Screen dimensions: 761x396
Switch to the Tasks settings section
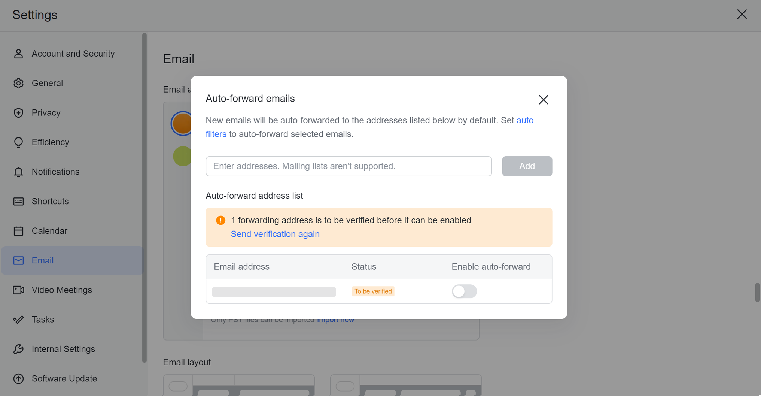point(42,319)
